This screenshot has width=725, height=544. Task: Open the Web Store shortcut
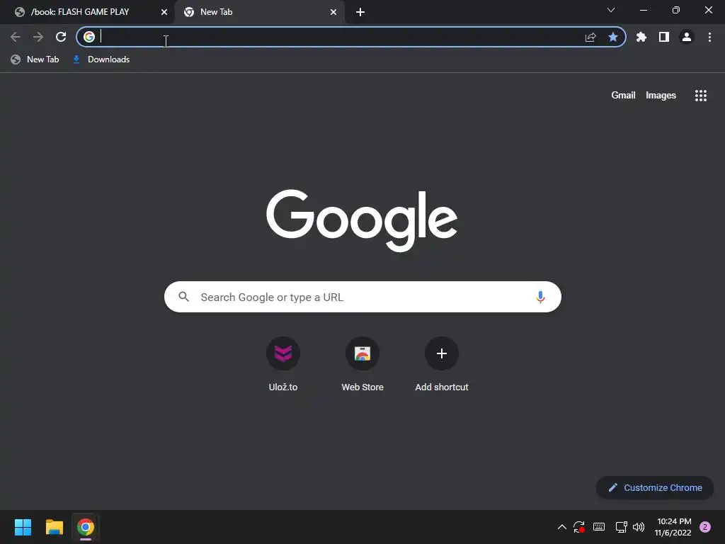coord(362,365)
